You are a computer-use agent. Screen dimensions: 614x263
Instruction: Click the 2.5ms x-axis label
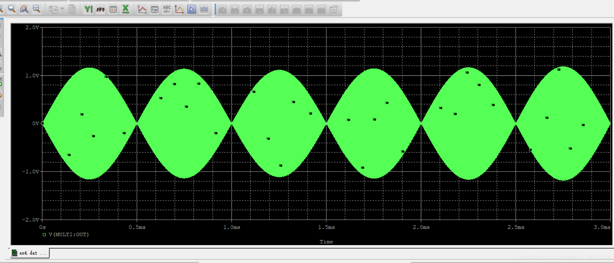[516, 227]
